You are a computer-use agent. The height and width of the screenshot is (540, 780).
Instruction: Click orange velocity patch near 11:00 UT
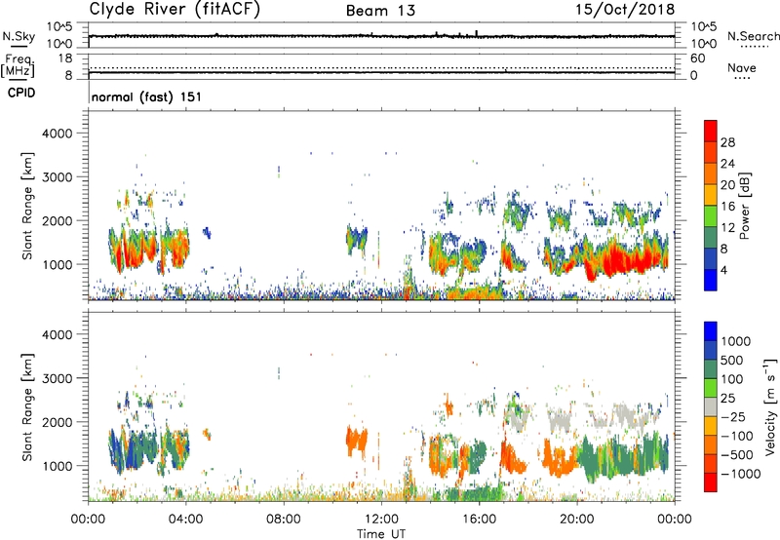[x=356, y=440]
